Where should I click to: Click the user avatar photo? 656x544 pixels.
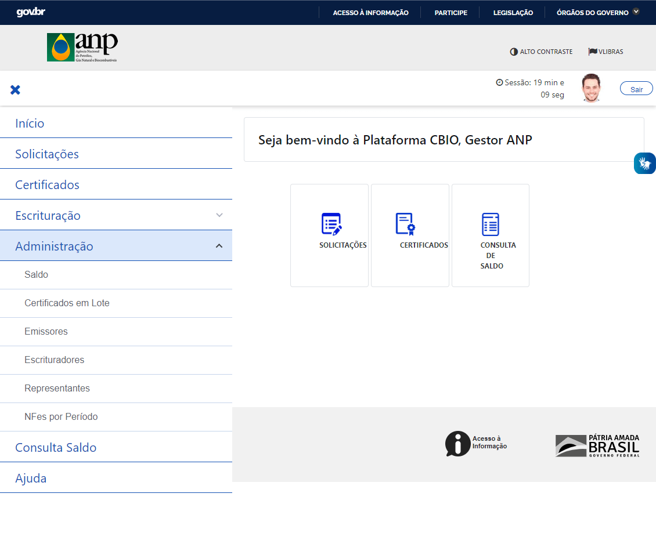click(x=591, y=88)
